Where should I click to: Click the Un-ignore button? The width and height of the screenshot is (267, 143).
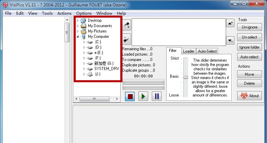(250, 27)
